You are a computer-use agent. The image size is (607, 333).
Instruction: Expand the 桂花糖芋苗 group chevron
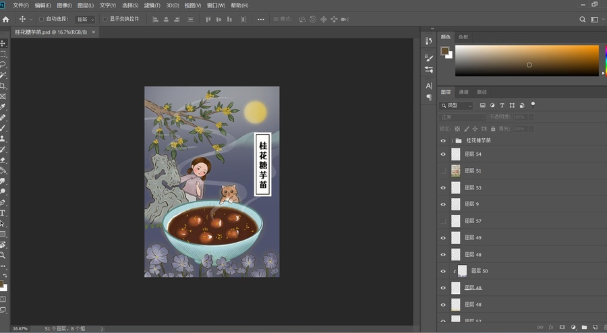452,141
